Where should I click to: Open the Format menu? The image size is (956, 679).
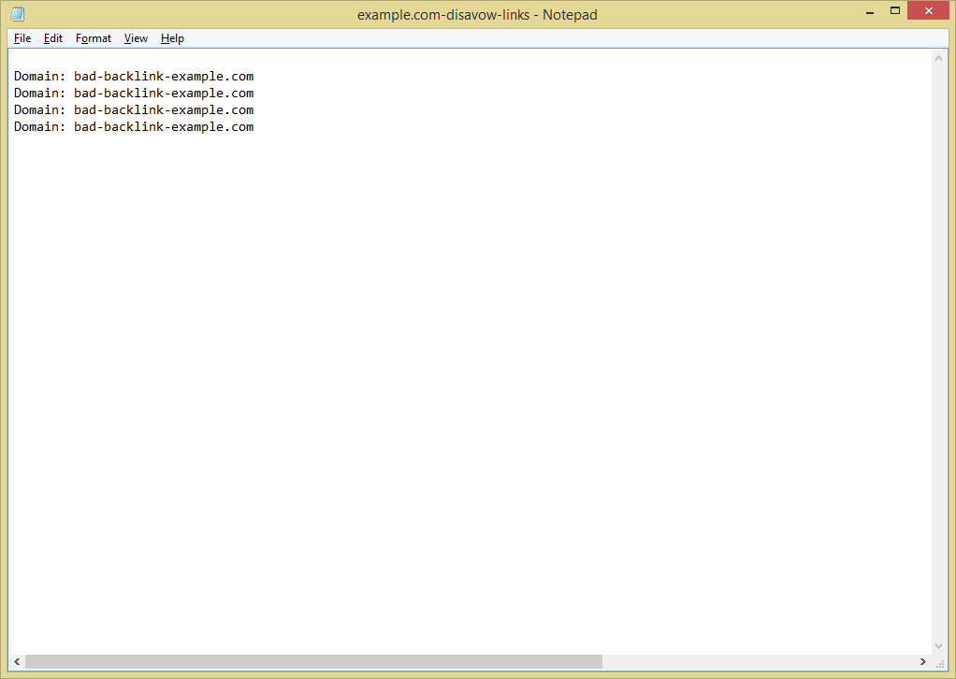(94, 38)
